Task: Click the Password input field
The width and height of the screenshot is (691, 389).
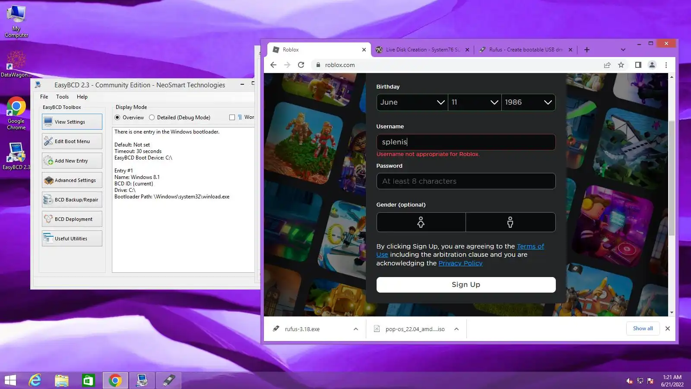Action: click(466, 182)
